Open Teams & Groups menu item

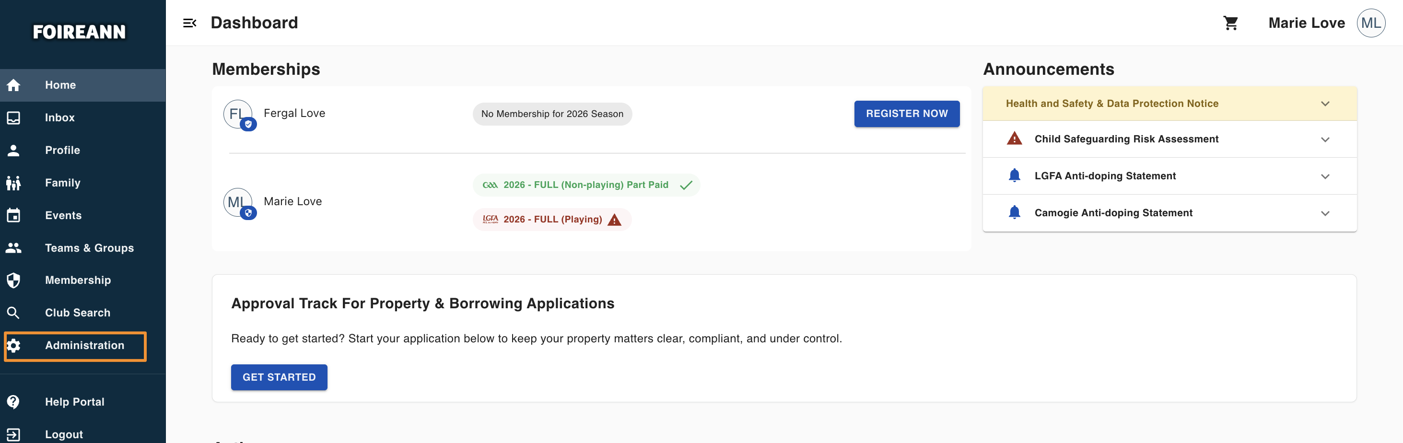[83, 248]
